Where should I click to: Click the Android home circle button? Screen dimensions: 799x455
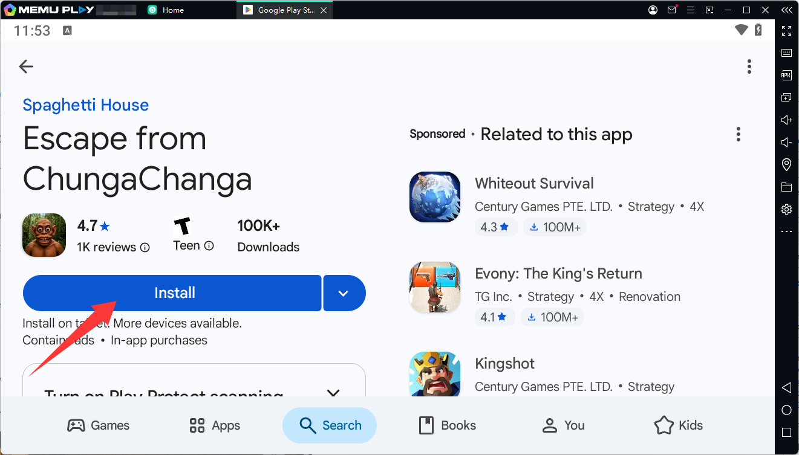click(x=786, y=410)
